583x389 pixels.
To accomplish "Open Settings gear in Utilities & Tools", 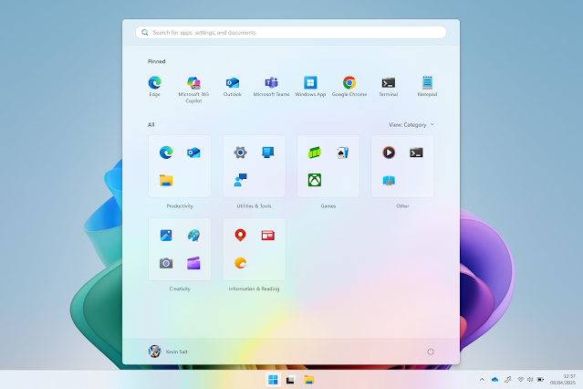I will click(x=240, y=152).
